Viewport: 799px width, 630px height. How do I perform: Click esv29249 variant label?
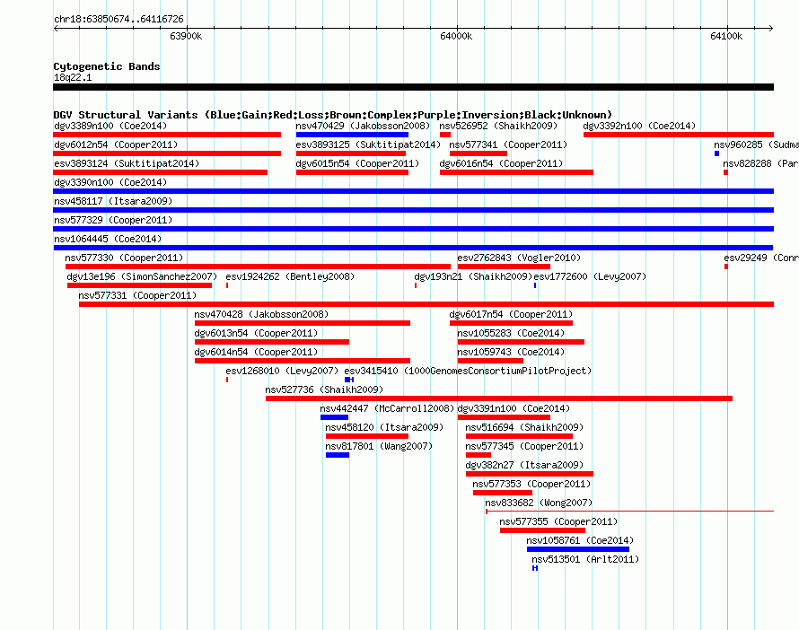coord(761,258)
